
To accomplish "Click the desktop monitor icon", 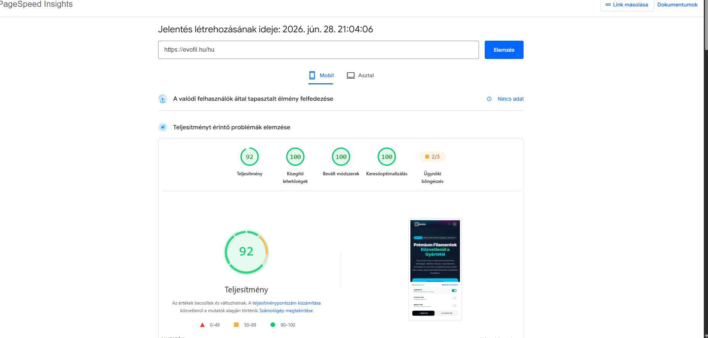I will 351,75.
